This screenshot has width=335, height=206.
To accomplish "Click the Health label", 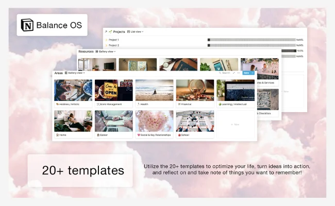I will [144, 104].
